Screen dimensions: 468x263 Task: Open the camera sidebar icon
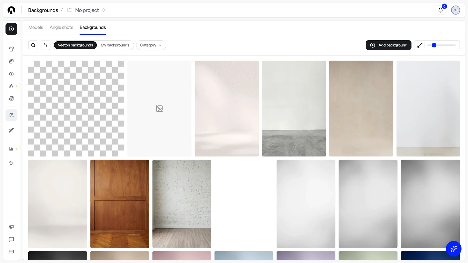coord(11,74)
